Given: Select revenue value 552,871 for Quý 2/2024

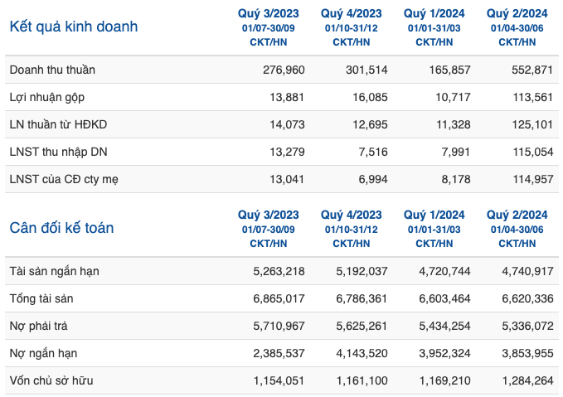Looking at the screenshot, I should (532, 70).
